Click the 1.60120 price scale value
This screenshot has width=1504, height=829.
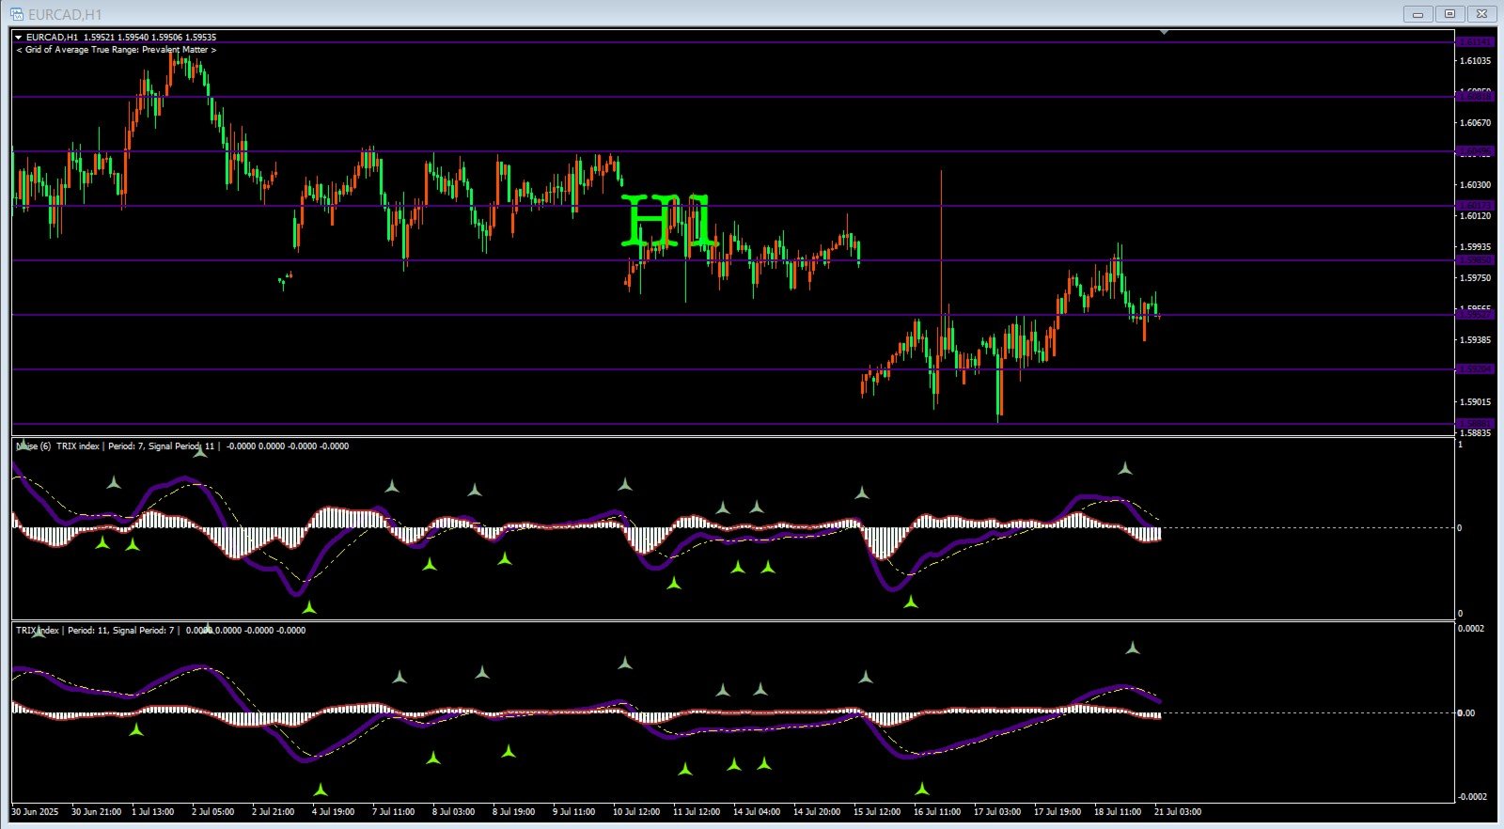(x=1475, y=216)
